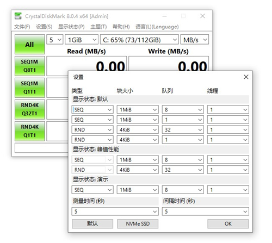Run the SEQ1M Q1T1 test
The image size is (272, 243).
click(x=30, y=88)
